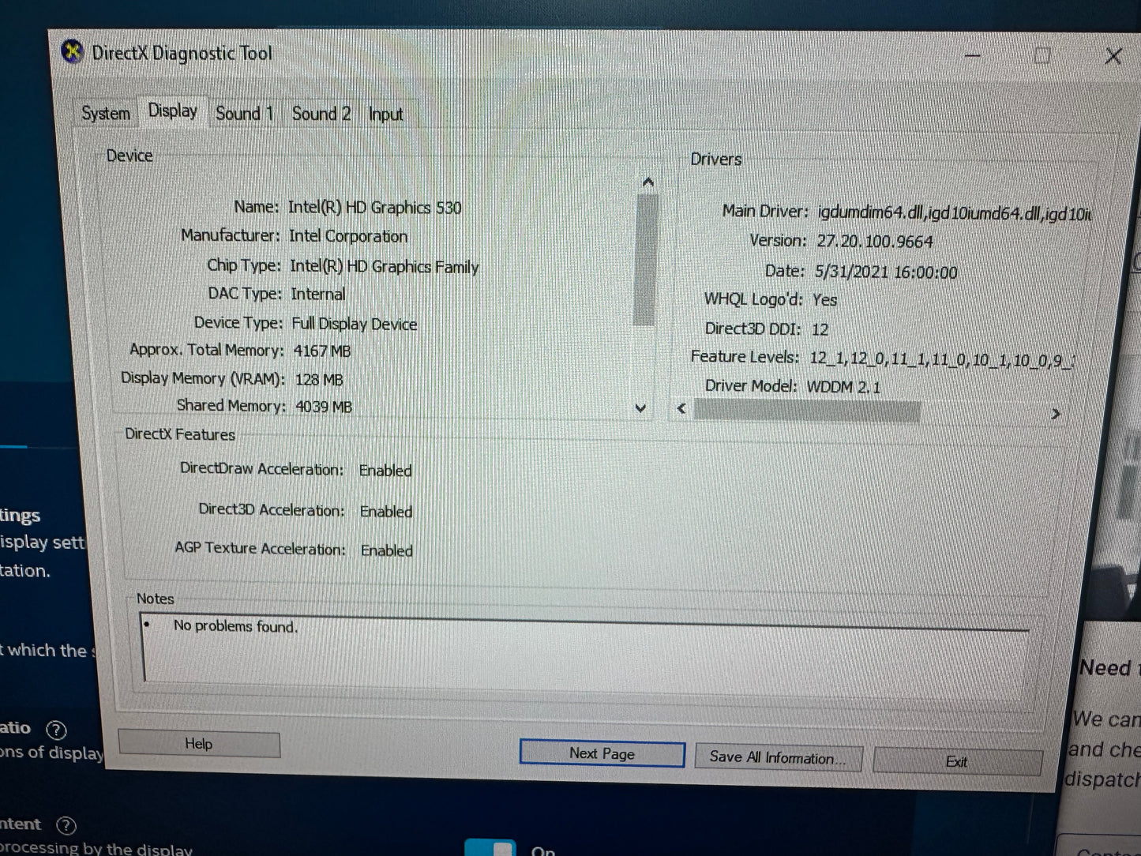Click the Exit button
The image size is (1141, 856).
pyautogui.click(x=957, y=761)
